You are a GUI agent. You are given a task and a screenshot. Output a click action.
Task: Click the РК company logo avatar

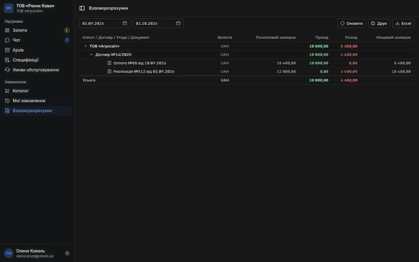(9, 8)
